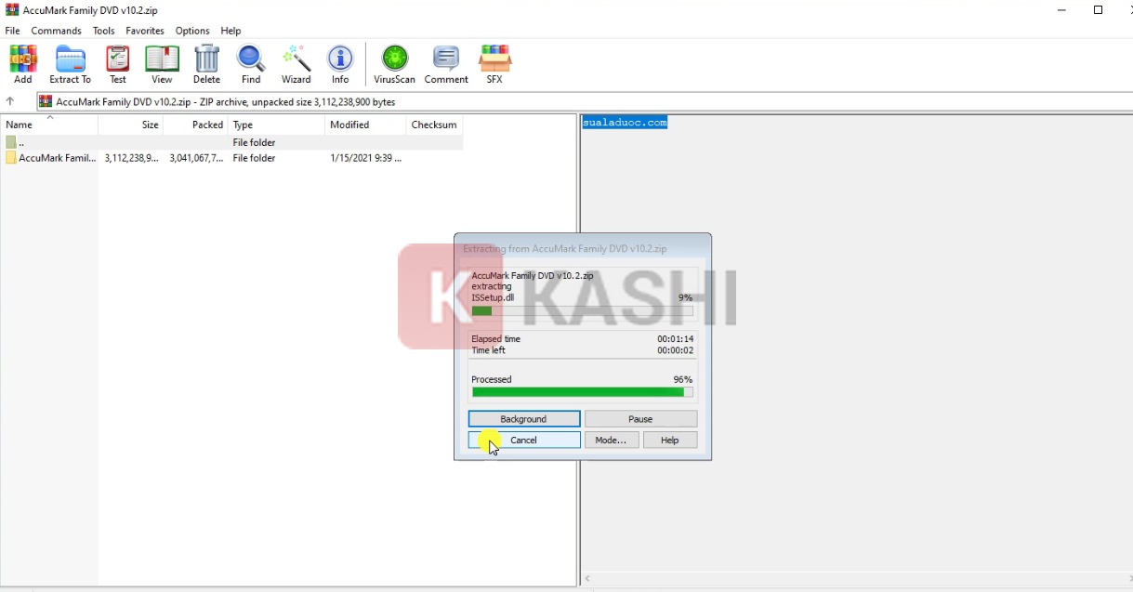
Task: Launch the Wizard tool
Action: [296, 63]
